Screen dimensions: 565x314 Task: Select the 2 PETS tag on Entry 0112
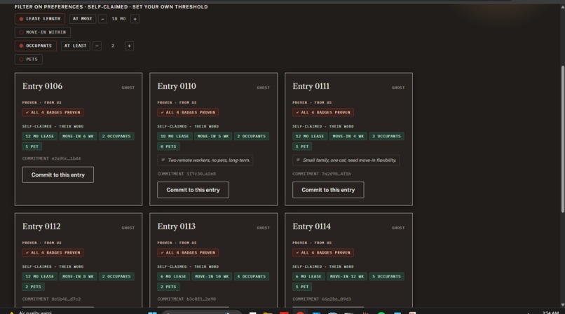pos(33,287)
